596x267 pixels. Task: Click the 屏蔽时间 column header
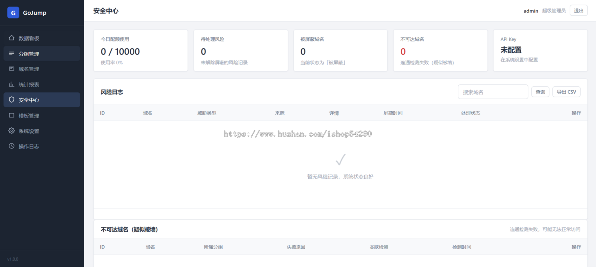click(393, 113)
